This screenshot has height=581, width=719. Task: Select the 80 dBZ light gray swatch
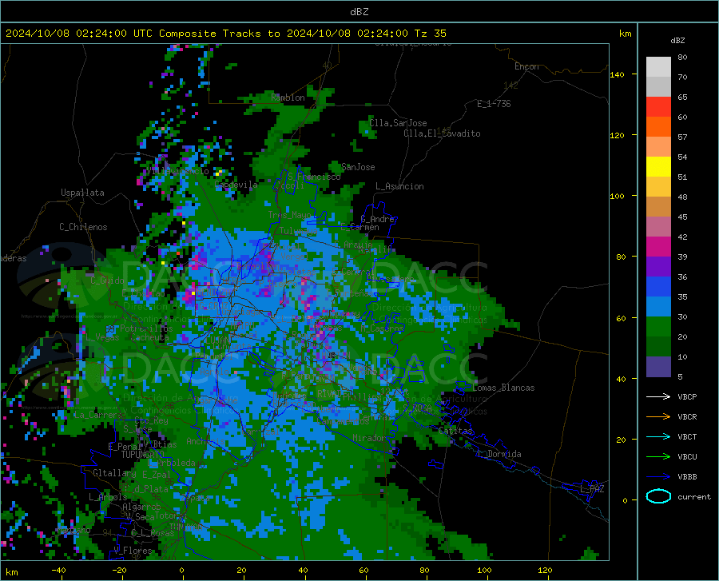coord(658,67)
